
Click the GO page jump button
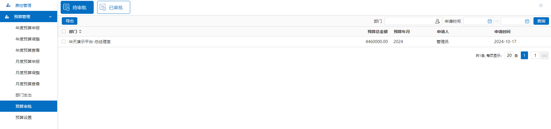pos(544,55)
